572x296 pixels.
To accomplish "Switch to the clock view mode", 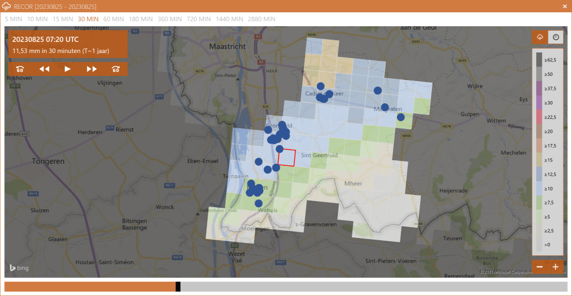I will pos(555,37).
